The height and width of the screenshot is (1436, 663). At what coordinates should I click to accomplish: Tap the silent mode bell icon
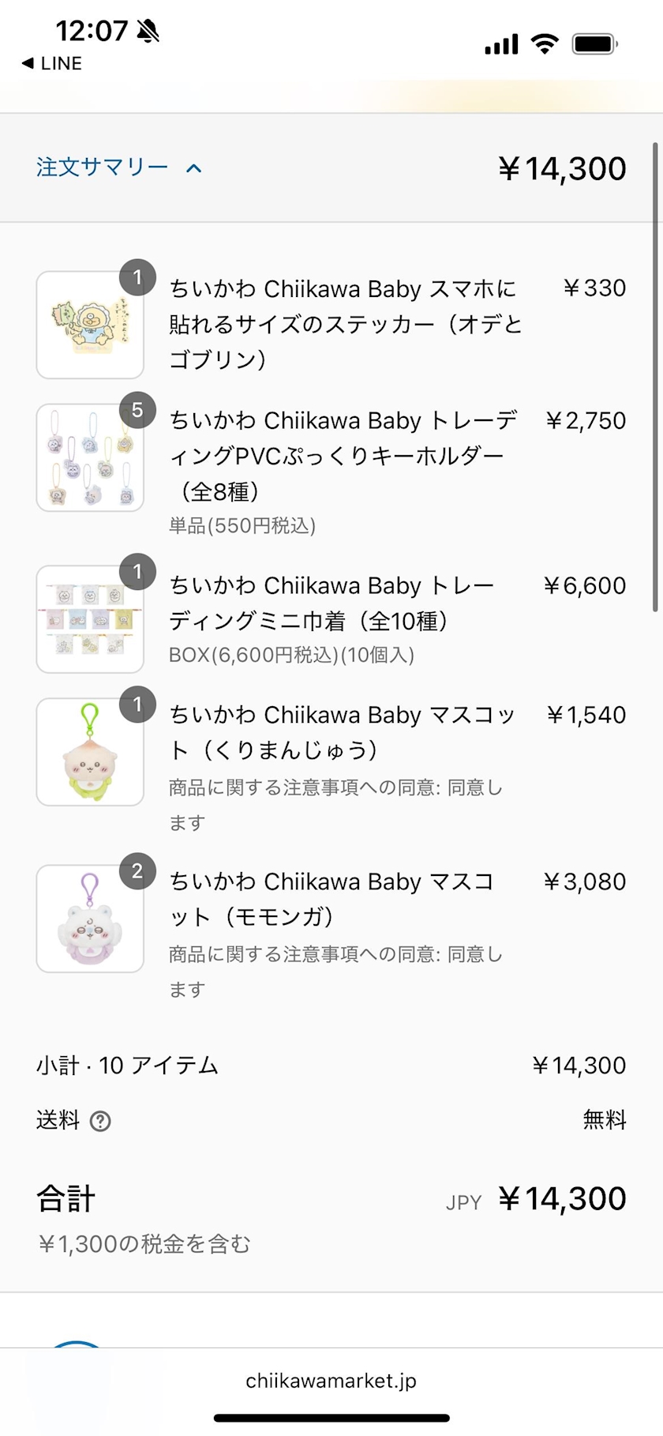(x=148, y=31)
